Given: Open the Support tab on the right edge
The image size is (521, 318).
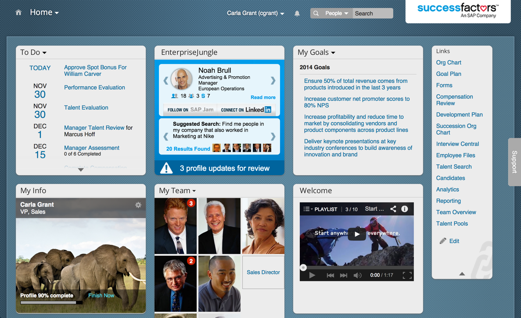Looking at the screenshot, I should pyautogui.click(x=514, y=163).
